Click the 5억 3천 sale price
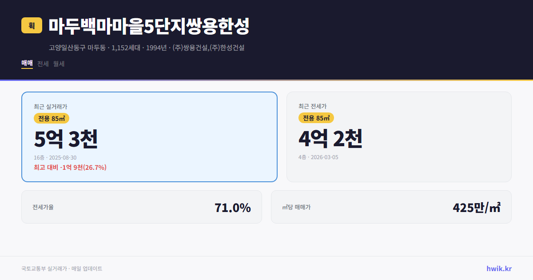This screenshot has width=533, height=280. point(67,139)
